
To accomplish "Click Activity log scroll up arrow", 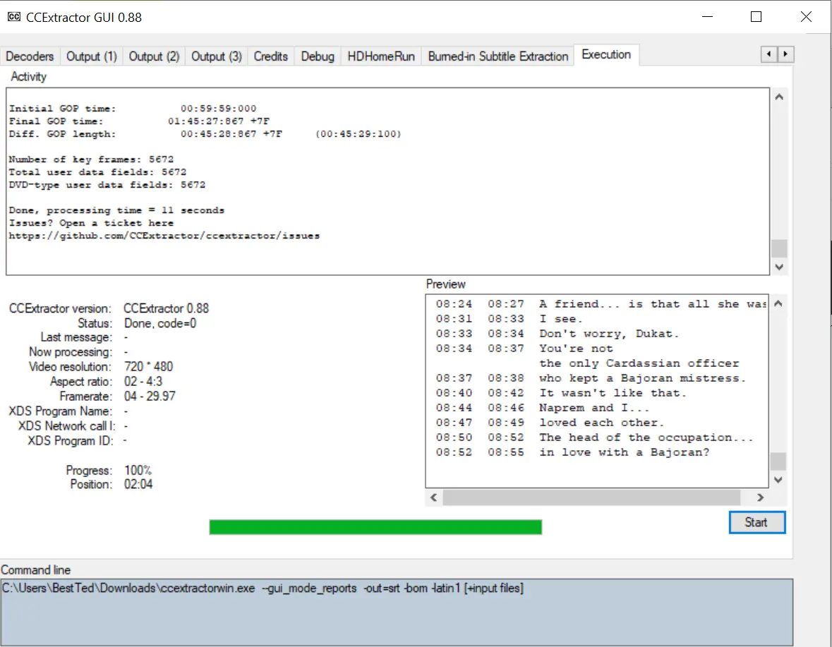I will [779, 97].
